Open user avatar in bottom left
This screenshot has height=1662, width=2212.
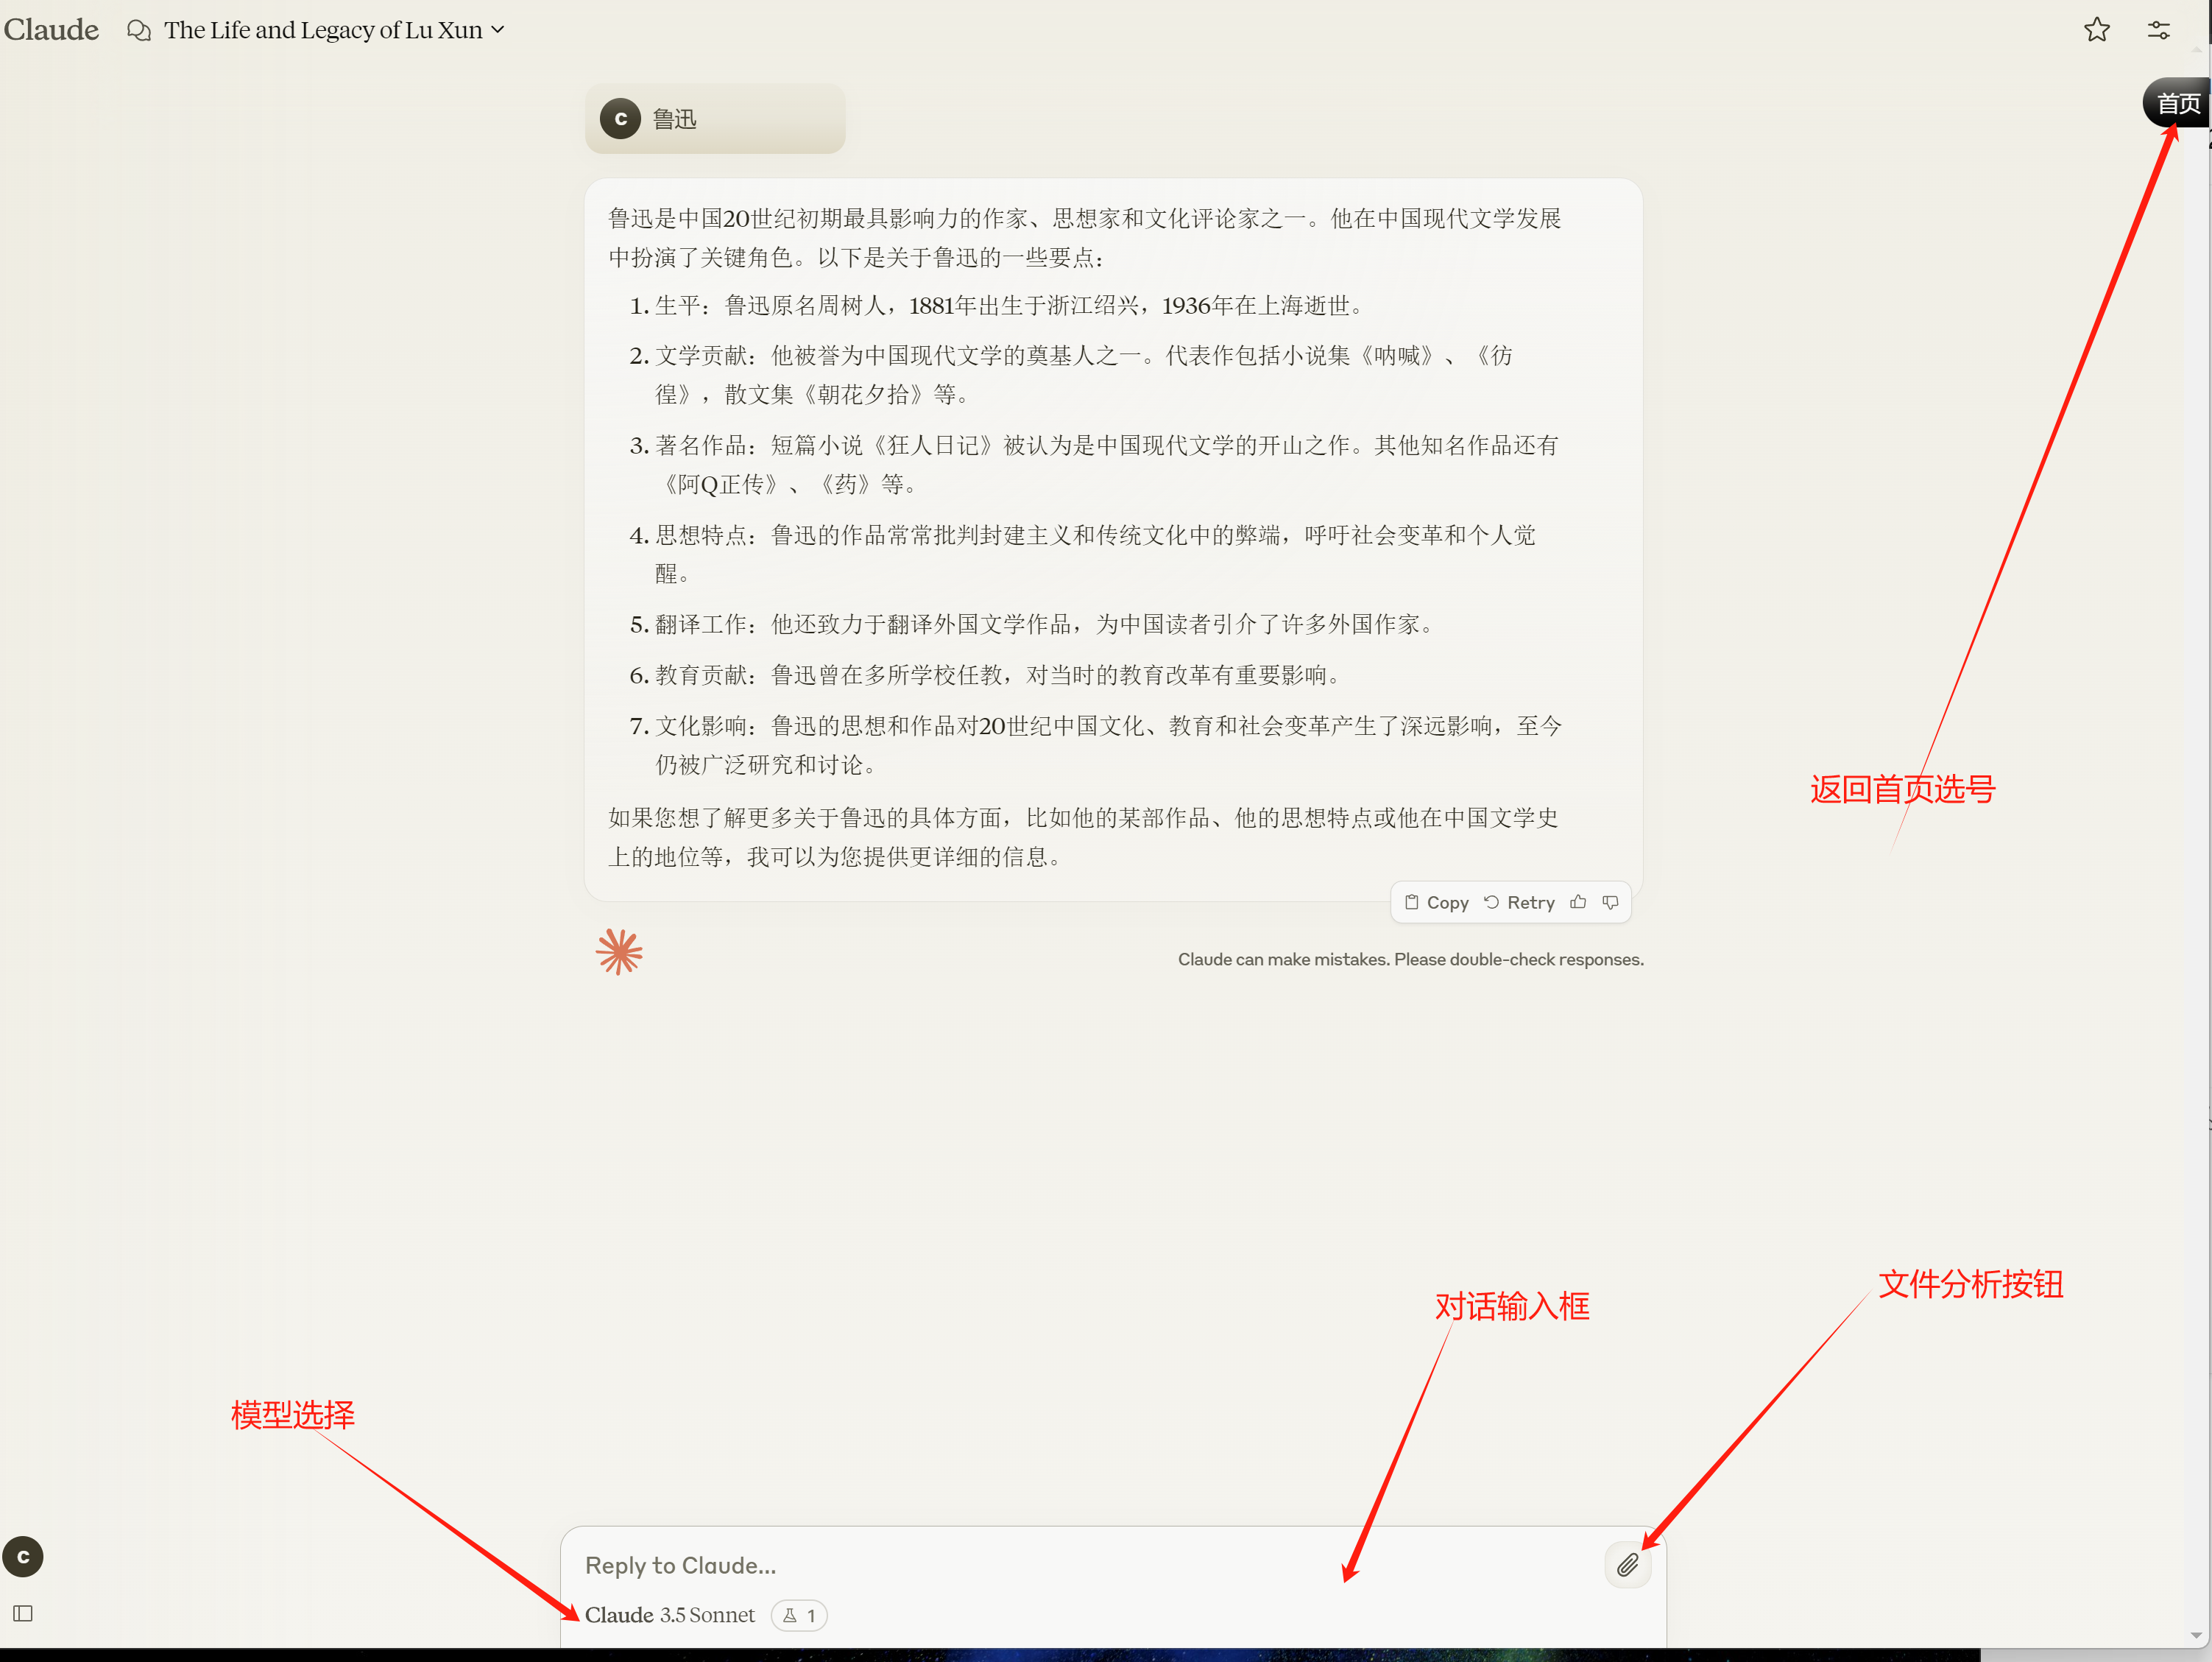click(23, 1556)
